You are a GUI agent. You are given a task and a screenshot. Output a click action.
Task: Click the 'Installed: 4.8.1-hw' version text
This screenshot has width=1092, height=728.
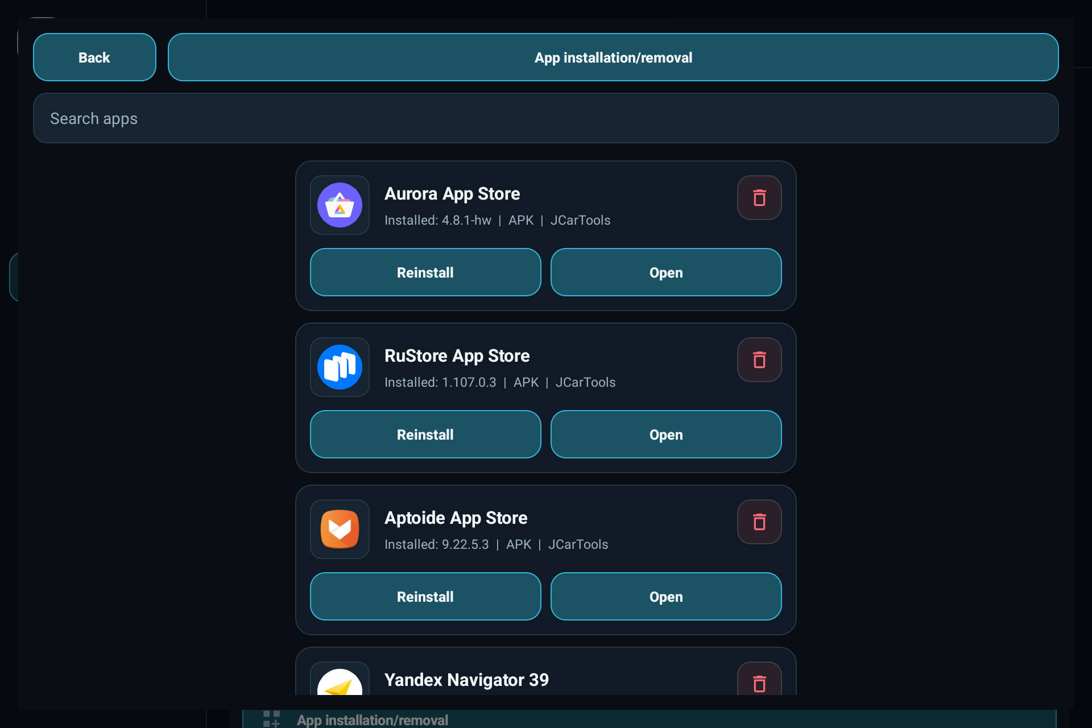pos(438,220)
